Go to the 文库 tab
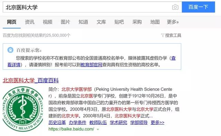 click(x=101, y=22)
